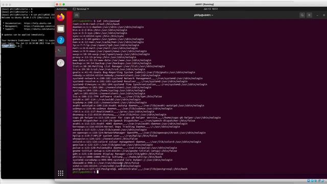Click the sync:x:4:65534 line

coord(98,36)
